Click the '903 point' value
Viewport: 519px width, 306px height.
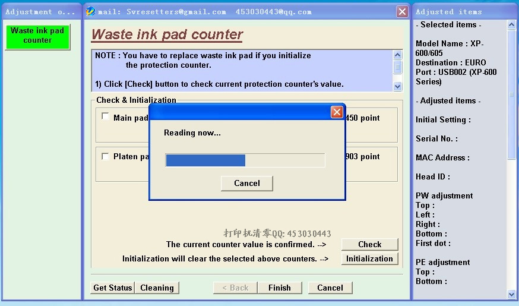pyautogui.click(x=363, y=156)
